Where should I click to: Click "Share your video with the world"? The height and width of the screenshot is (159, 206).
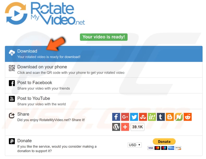(41, 104)
